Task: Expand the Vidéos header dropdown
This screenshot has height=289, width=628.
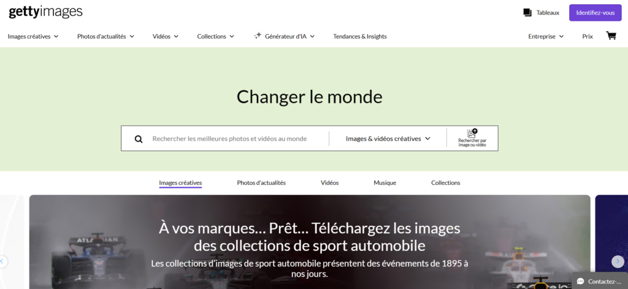Action: point(166,36)
